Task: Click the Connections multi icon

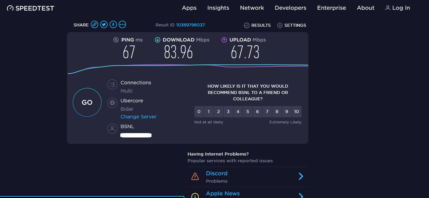Action: [x=112, y=85]
